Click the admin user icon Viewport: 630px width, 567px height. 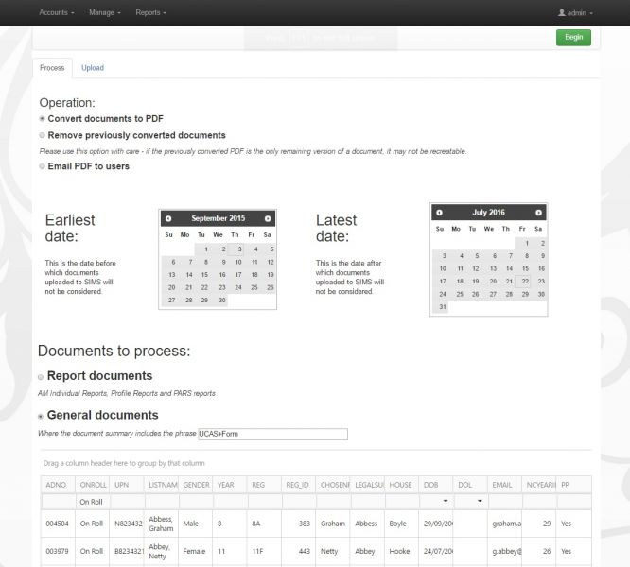(562, 13)
